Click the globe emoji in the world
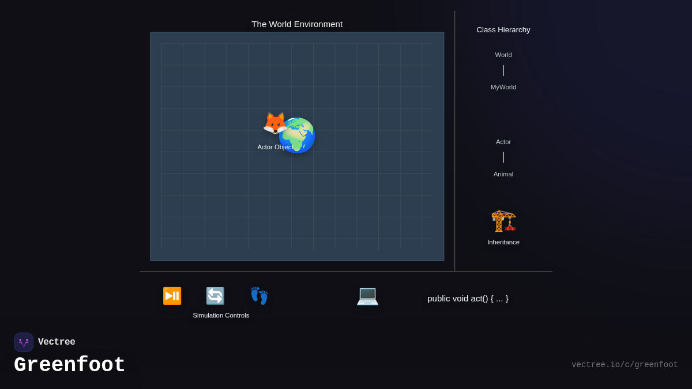 [298, 135]
